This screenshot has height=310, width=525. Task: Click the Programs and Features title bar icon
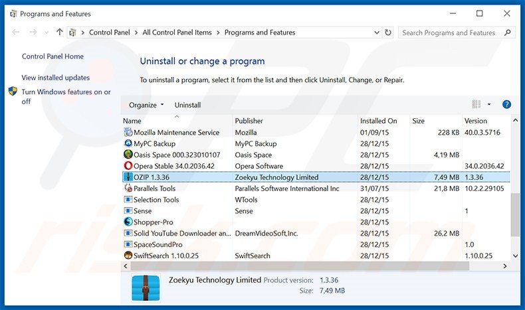13,14
